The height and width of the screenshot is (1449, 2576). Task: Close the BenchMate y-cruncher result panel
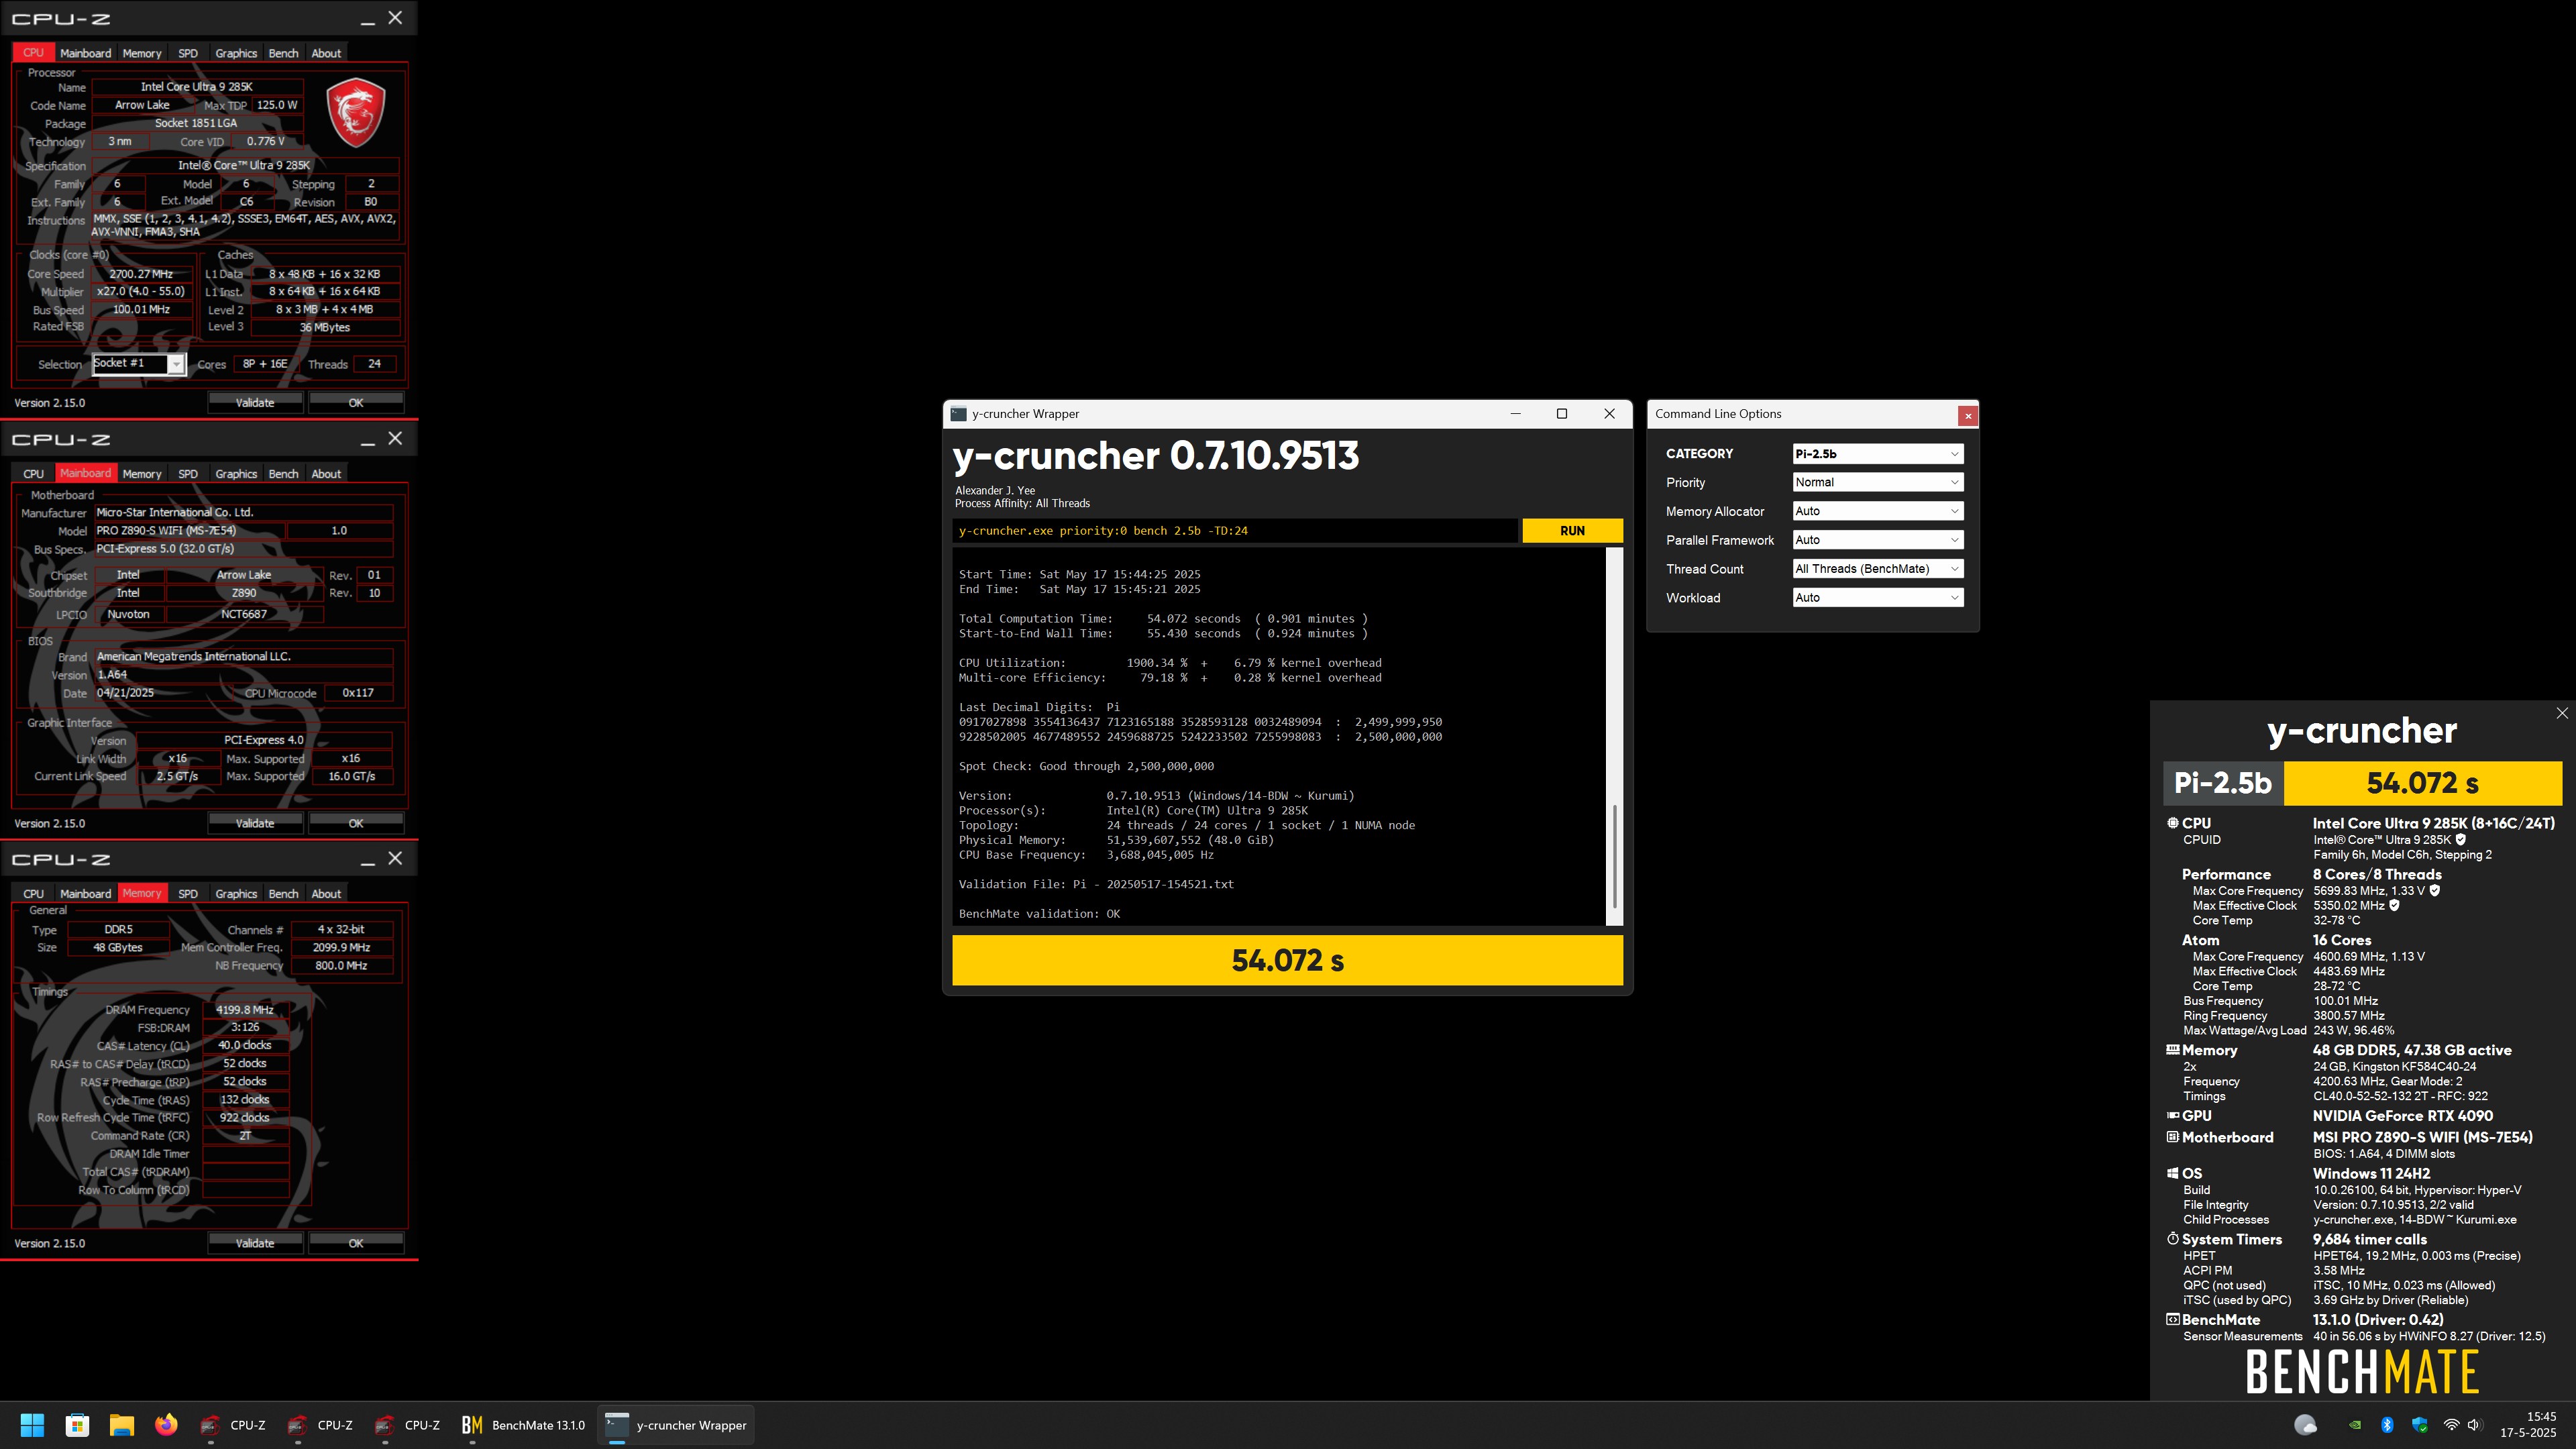2561,713
